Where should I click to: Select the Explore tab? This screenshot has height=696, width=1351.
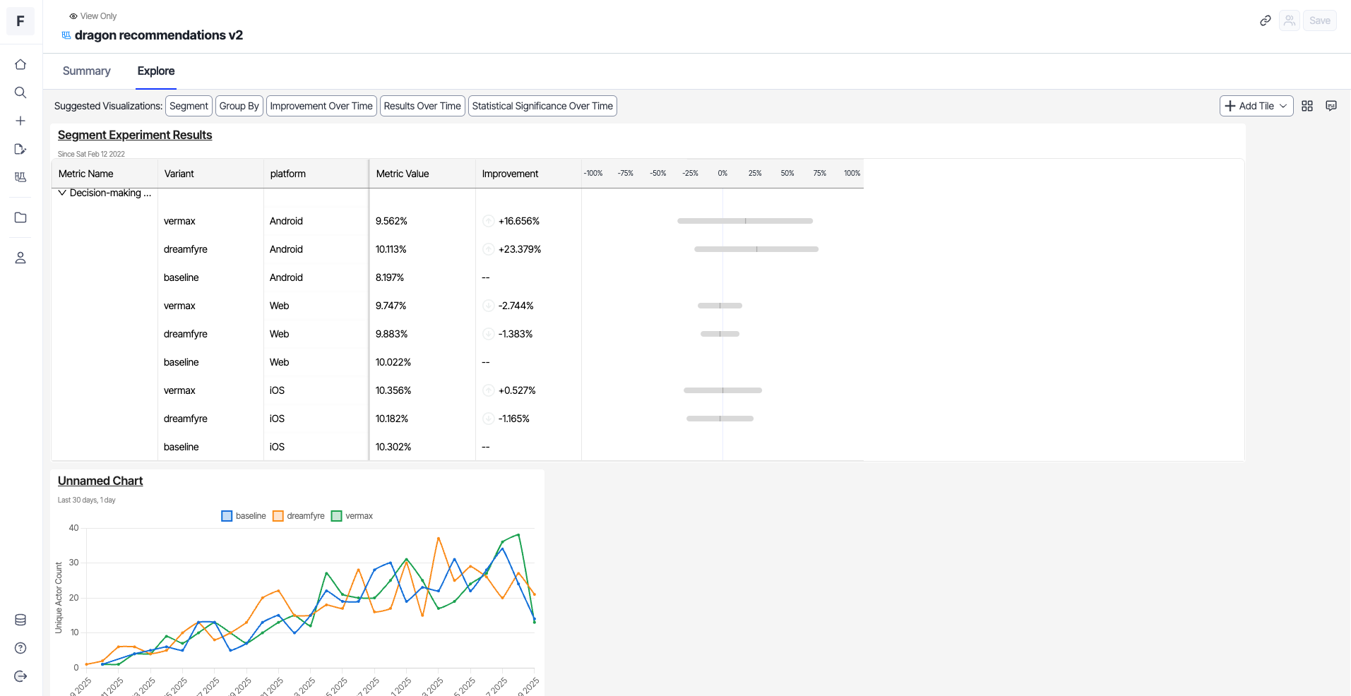155,71
